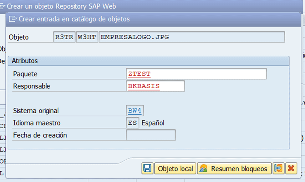305x182 pixels.
Task: Click the Paquete field containing ZTEST
Action: [196, 74]
